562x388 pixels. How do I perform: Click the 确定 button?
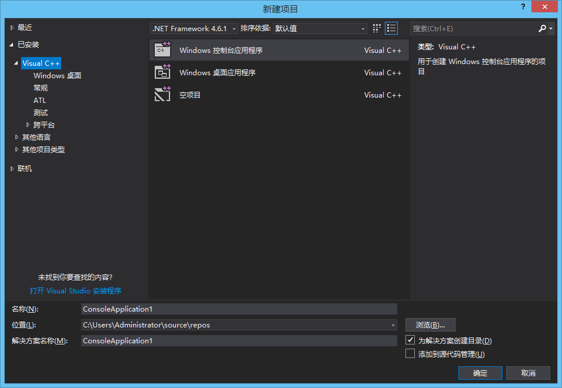click(x=480, y=373)
